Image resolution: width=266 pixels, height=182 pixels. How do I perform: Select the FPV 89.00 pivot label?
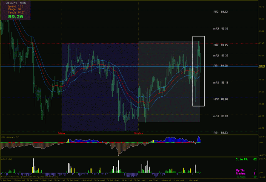coord(220,99)
